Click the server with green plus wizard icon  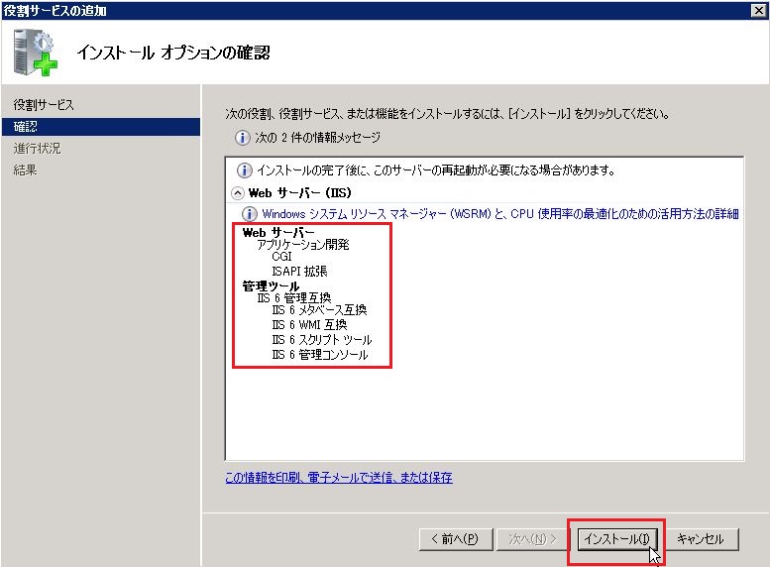(x=36, y=53)
